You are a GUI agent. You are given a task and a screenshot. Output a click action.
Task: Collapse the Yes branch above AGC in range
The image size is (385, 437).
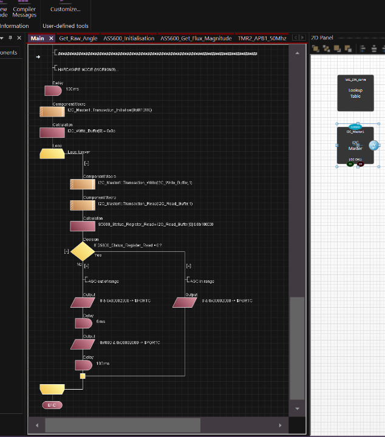(188, 266)
